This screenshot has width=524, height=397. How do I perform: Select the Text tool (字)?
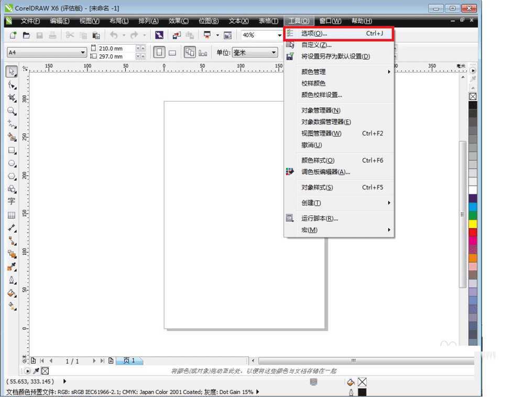pos(12,201)
